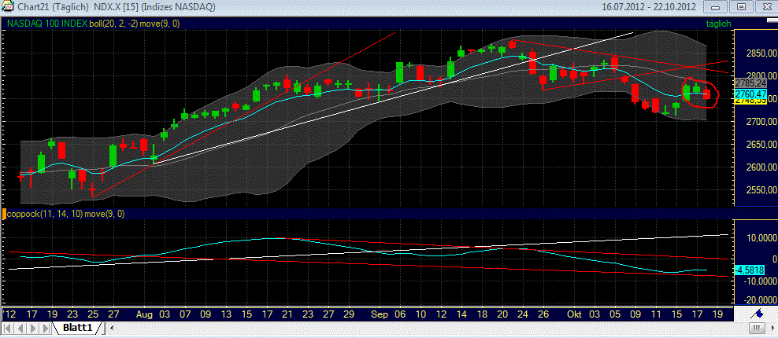Go to the previous sheet tab

coord(19,328)
